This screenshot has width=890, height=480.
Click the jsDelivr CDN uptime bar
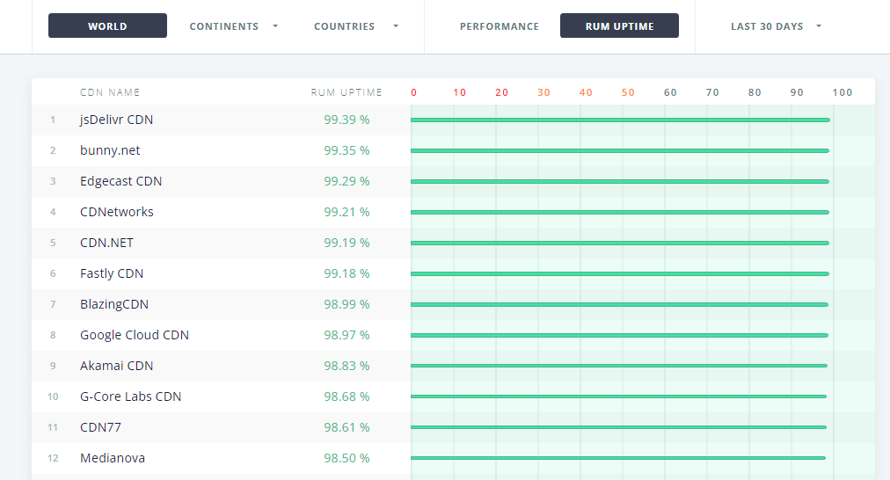pyautogui.click(x=620, y=120)
